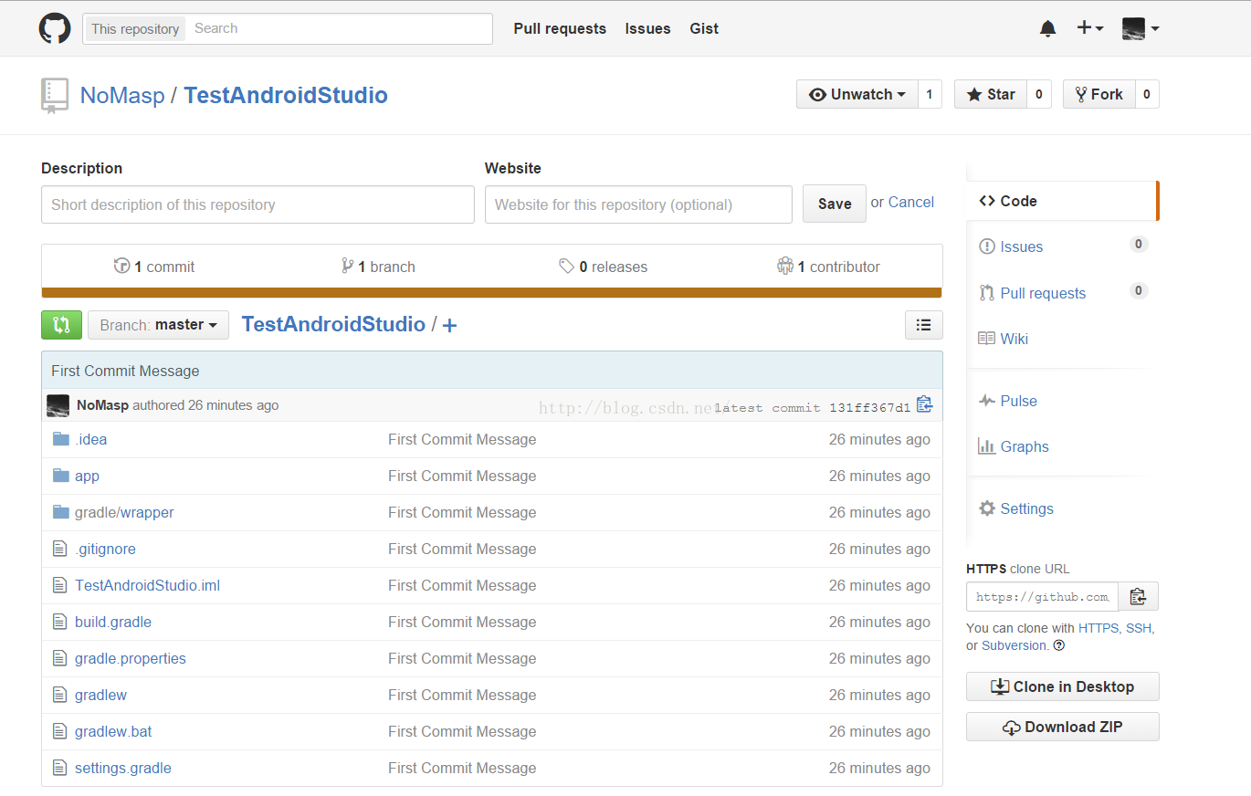Open the app folder
Screen dimensions: 1251x796
coord(87,476)
